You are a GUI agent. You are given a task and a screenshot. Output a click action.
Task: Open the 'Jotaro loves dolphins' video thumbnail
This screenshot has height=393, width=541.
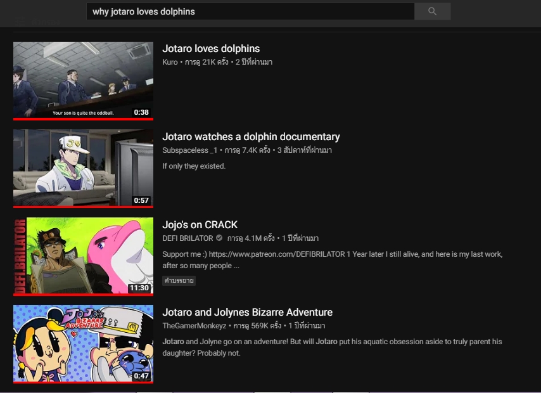tap(83, 81)
